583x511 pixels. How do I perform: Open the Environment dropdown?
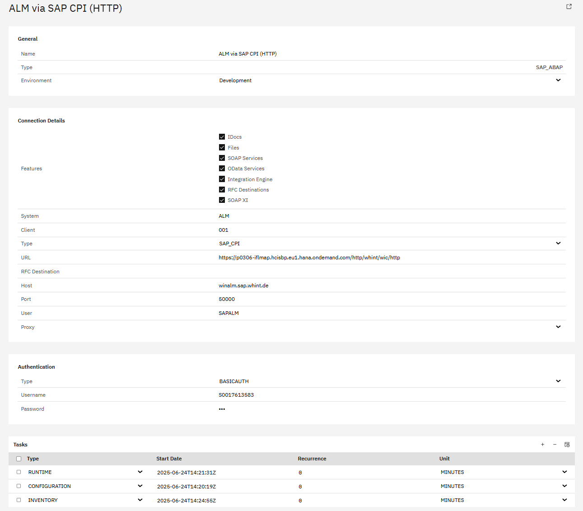click(x=558, y=80)
